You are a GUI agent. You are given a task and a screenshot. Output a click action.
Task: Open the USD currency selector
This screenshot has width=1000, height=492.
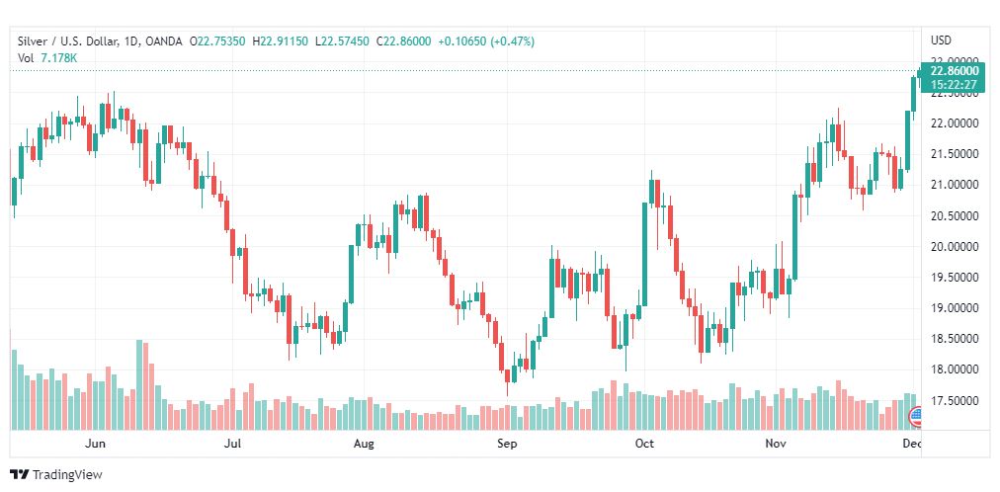941,41
